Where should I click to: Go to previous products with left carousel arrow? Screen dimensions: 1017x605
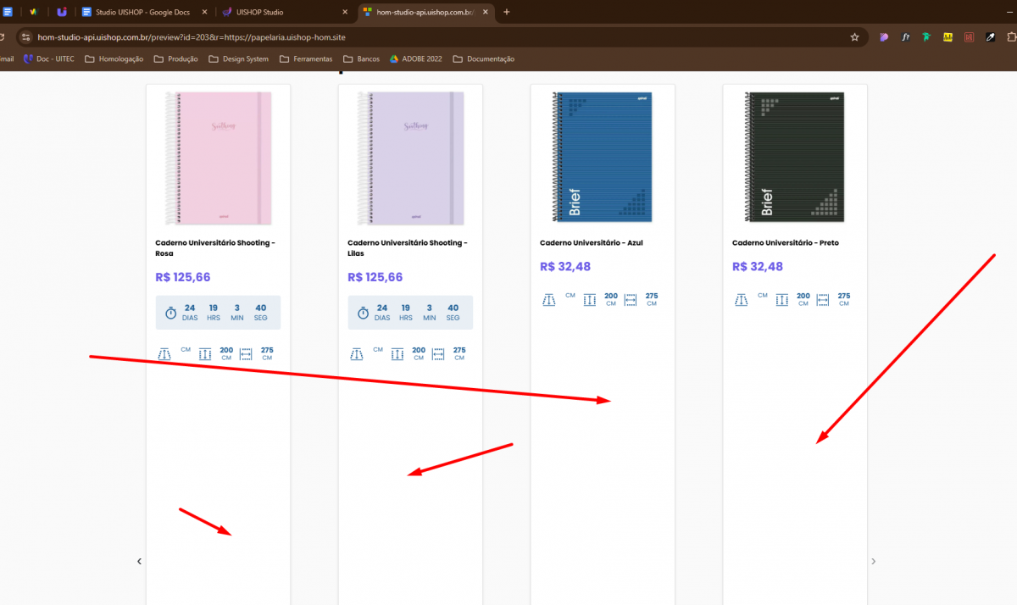pos(140,561)
